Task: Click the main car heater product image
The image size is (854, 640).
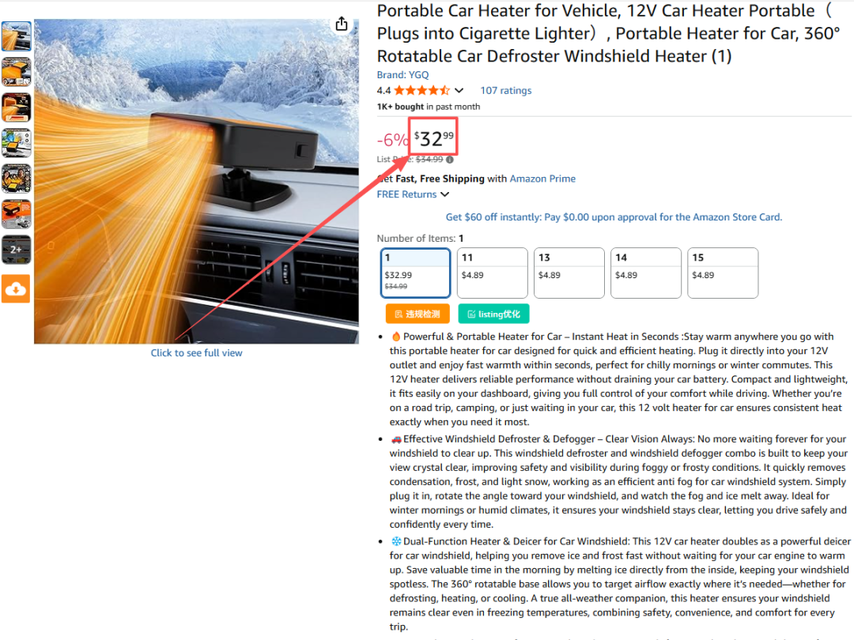Action: point(197,181)
